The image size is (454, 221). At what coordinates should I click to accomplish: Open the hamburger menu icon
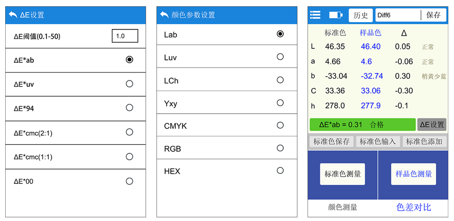[x=315, y=15]
